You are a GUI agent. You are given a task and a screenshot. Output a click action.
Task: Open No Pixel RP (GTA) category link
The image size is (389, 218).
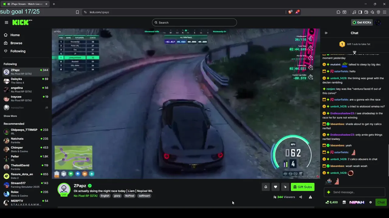[x=86, y=196]
